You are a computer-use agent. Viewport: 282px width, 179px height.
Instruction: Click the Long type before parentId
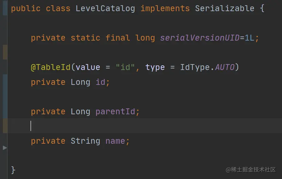(x=81, y=111)
